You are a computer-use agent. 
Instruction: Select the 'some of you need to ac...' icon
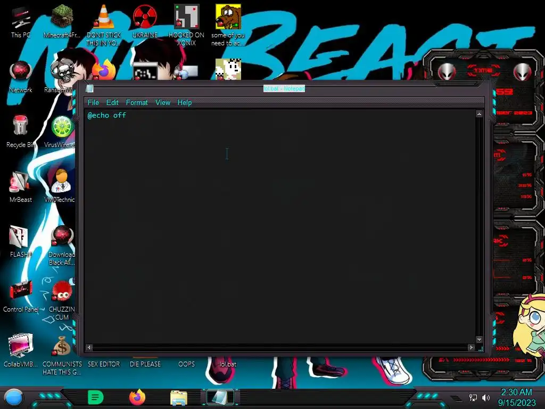[228, 25]
